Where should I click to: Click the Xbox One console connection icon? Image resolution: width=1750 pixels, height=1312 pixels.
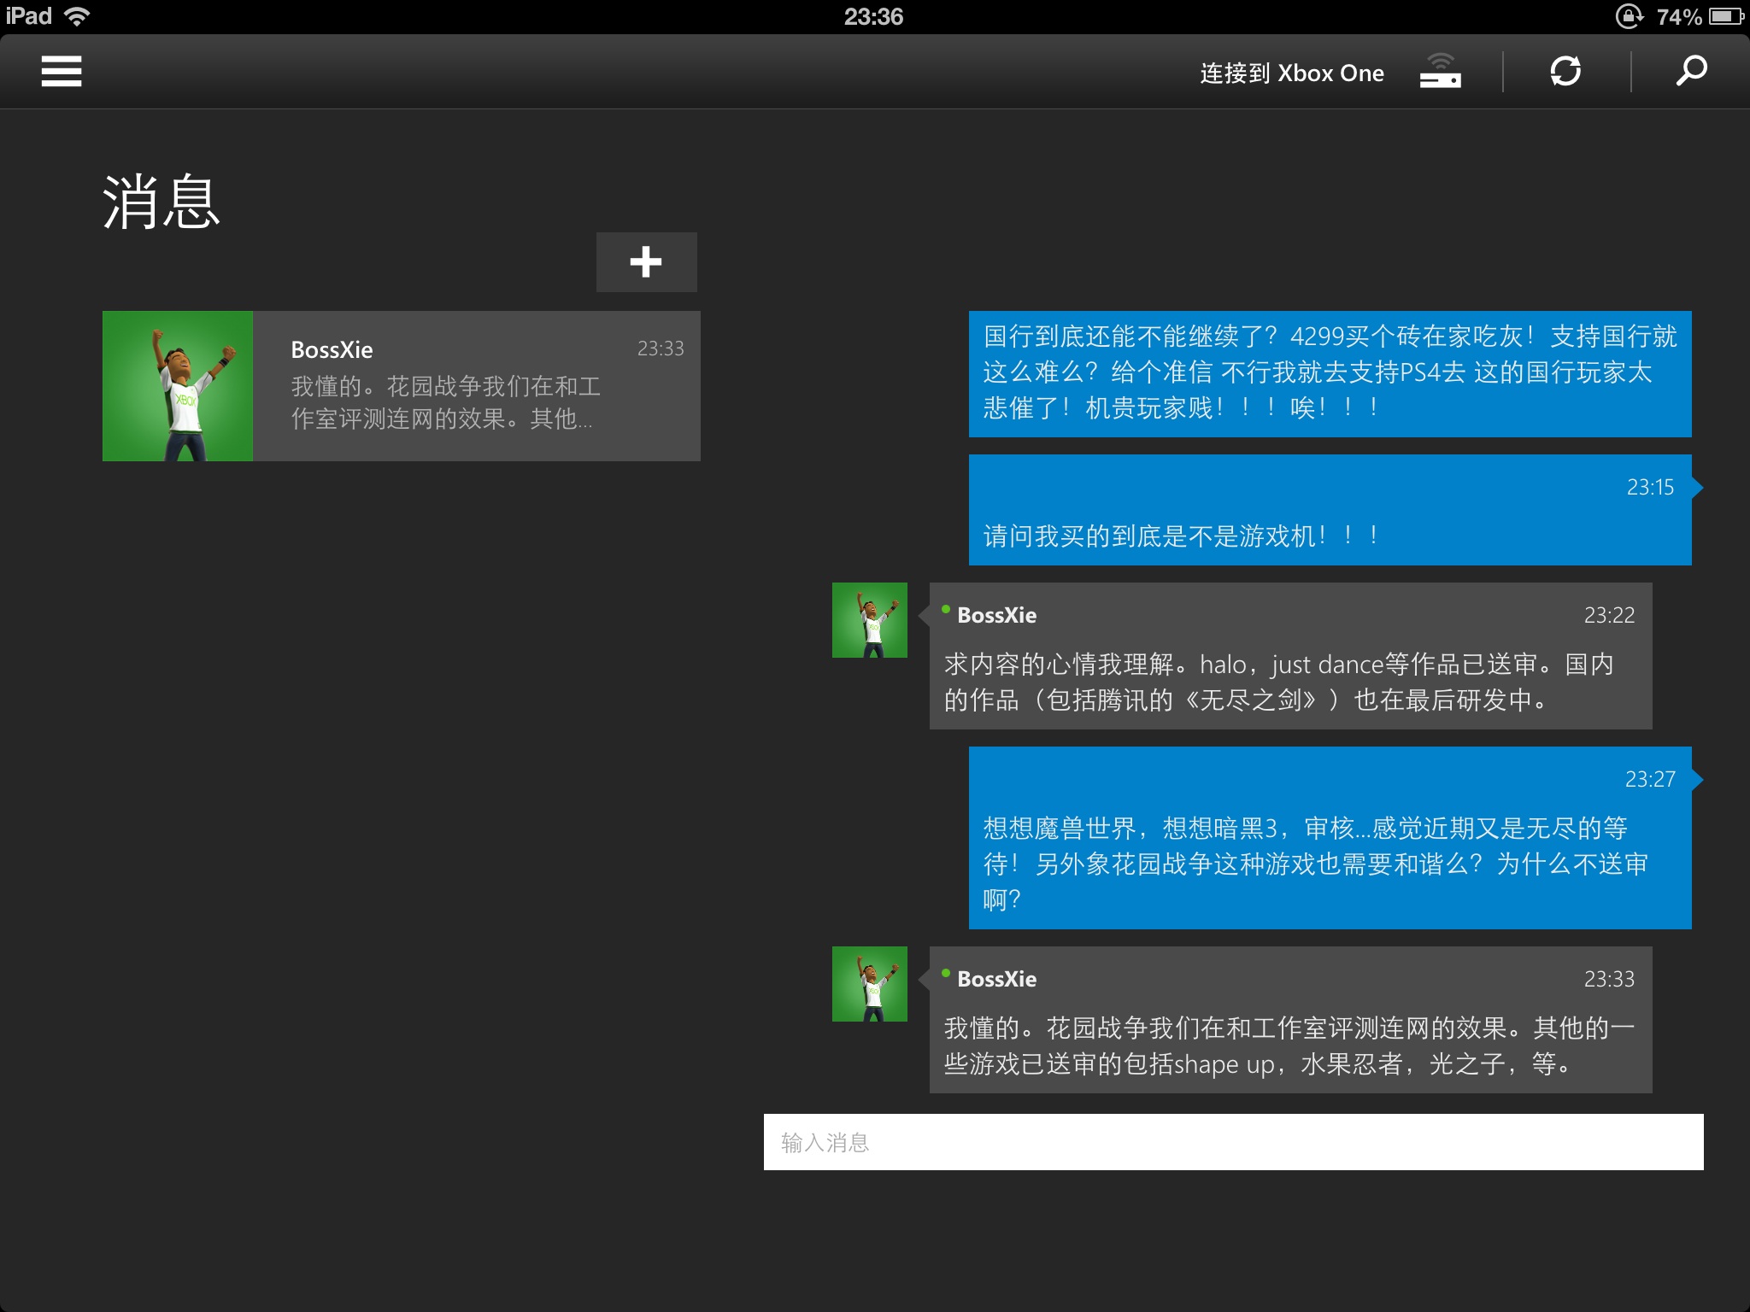tap(1441, 73)
